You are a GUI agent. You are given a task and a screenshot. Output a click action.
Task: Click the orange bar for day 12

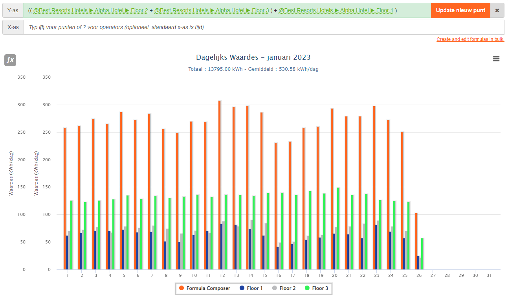click(220, 185)
